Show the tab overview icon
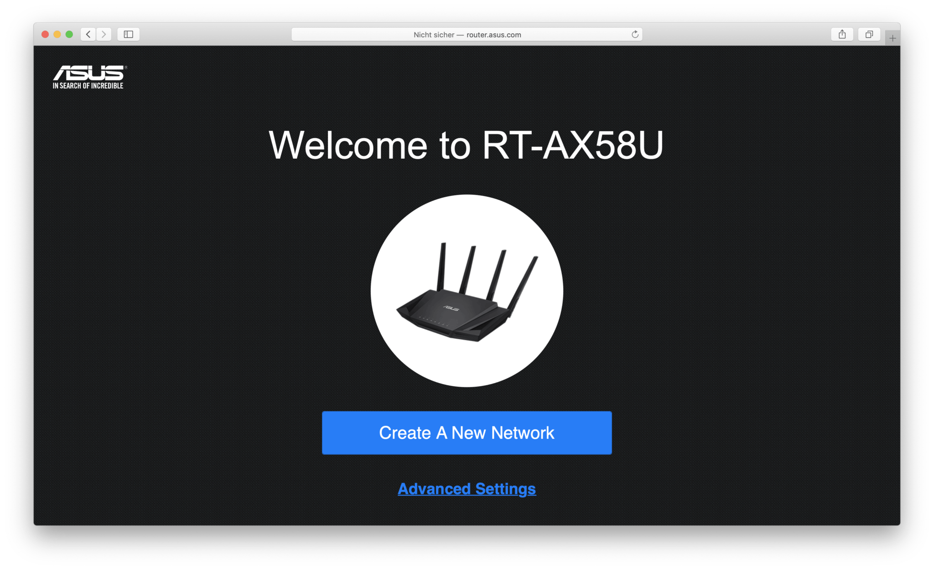 click(869, 34)
